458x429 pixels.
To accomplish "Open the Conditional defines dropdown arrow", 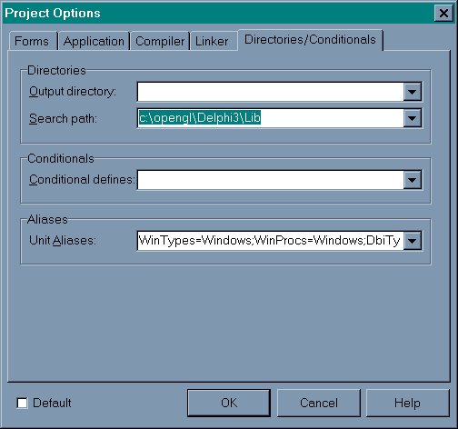I will (x=413, y=180).
